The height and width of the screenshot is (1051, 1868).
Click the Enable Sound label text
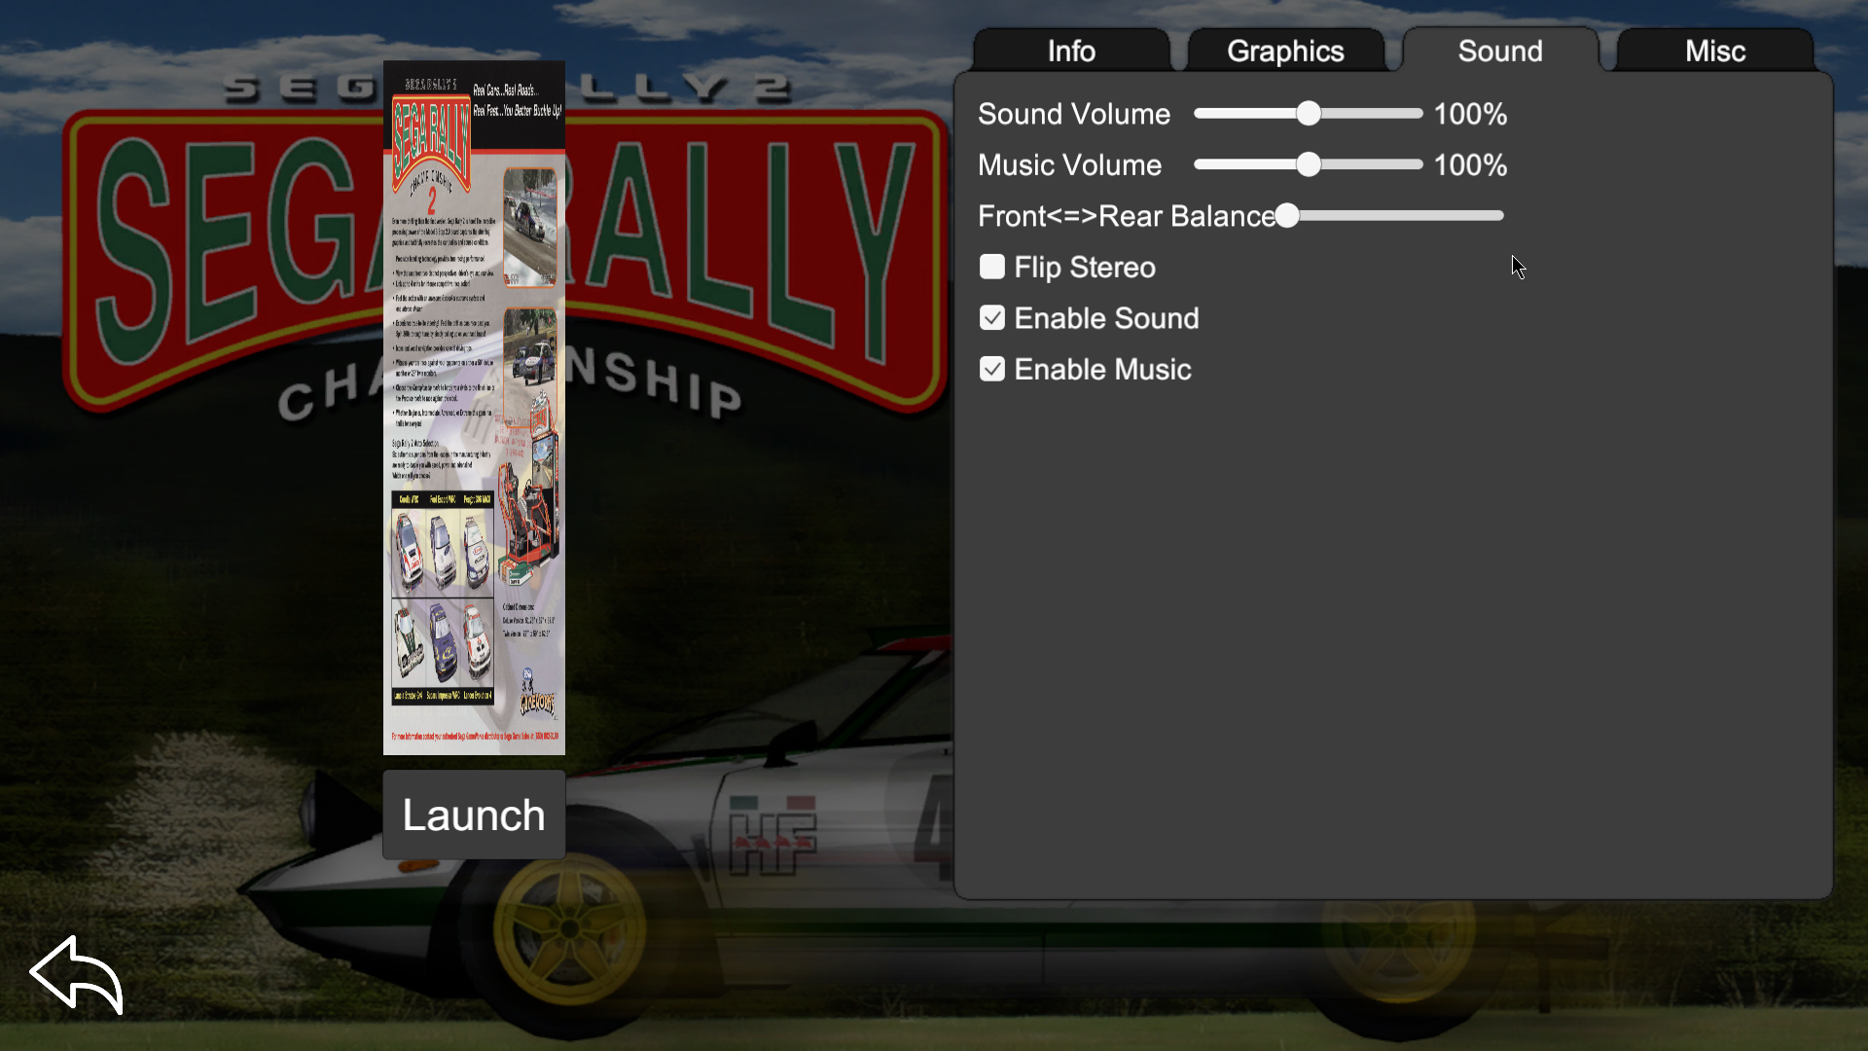(x=1106, y=318)
